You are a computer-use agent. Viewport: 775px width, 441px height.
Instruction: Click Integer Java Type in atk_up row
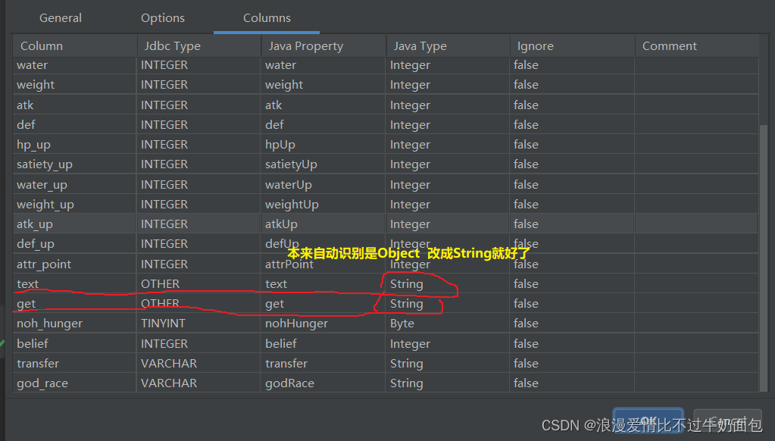point(447,224)
